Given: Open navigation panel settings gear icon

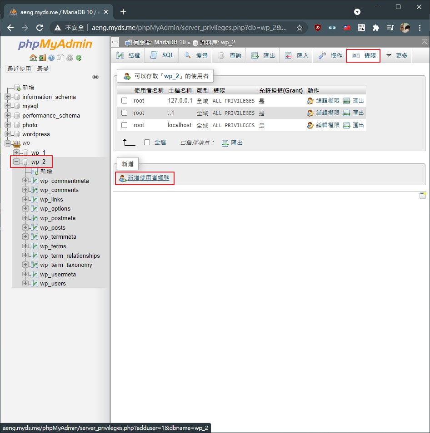Looking at the screenshot, I should pos(70,58).
